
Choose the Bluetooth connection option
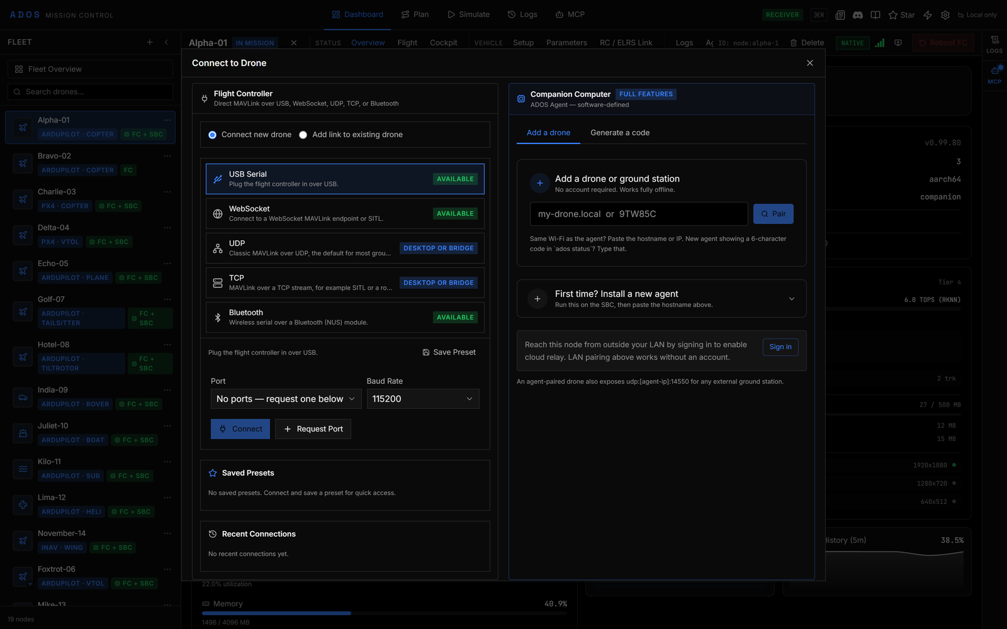coord(345,318)
